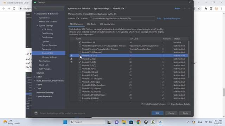225x126 pixels.
Task: Open the Chrome side panel icon
Action: tap(211, 8)
